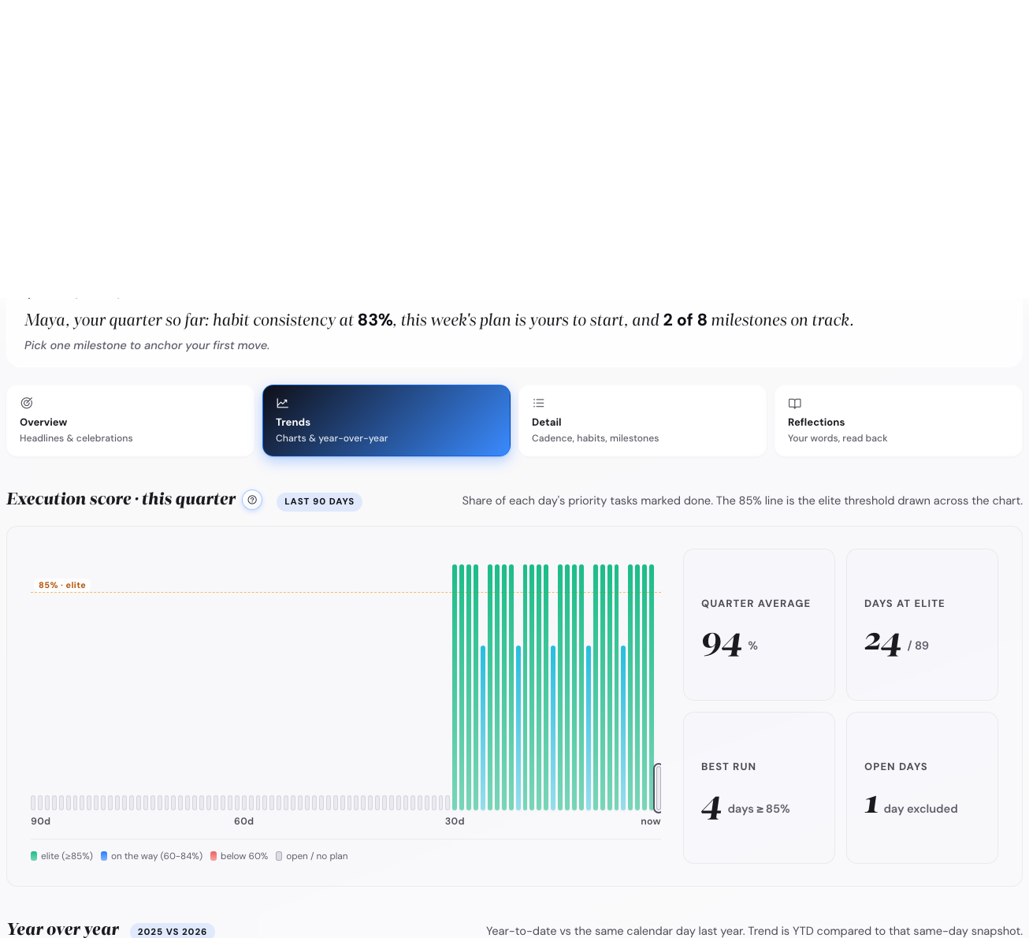The width and height of the screenshot is (1029, 938).
Task: Click the 2025 VS 2026 badge
Action: (173, 931)
